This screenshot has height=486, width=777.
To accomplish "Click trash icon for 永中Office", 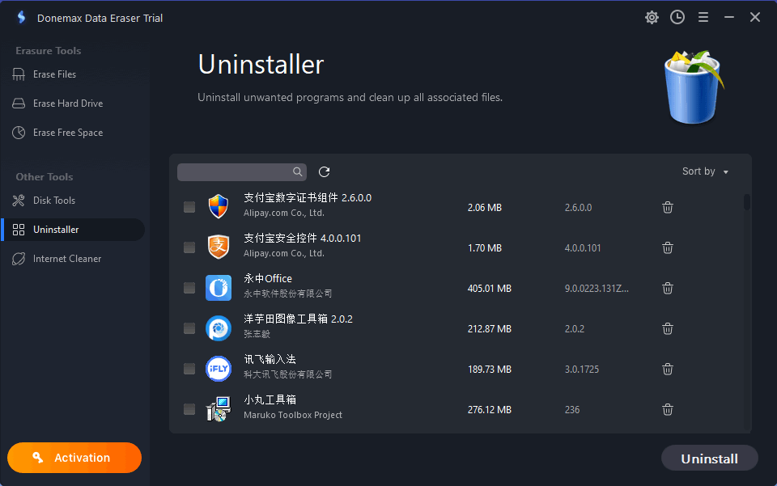I will tap(668, 288).
